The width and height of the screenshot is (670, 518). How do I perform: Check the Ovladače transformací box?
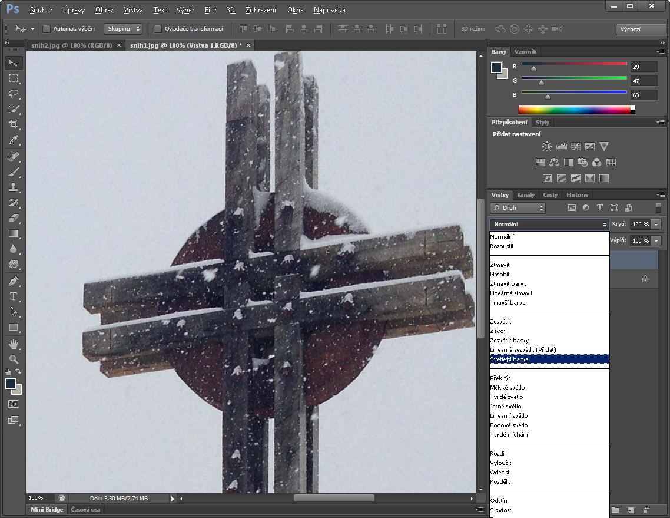[158, 28]
